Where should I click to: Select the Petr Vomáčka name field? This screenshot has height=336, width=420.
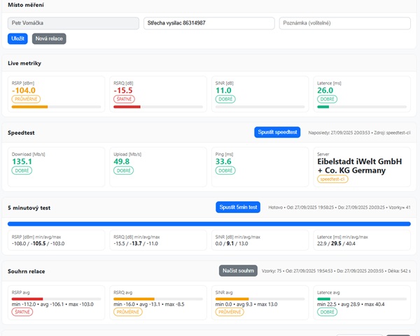pos(73,23)
